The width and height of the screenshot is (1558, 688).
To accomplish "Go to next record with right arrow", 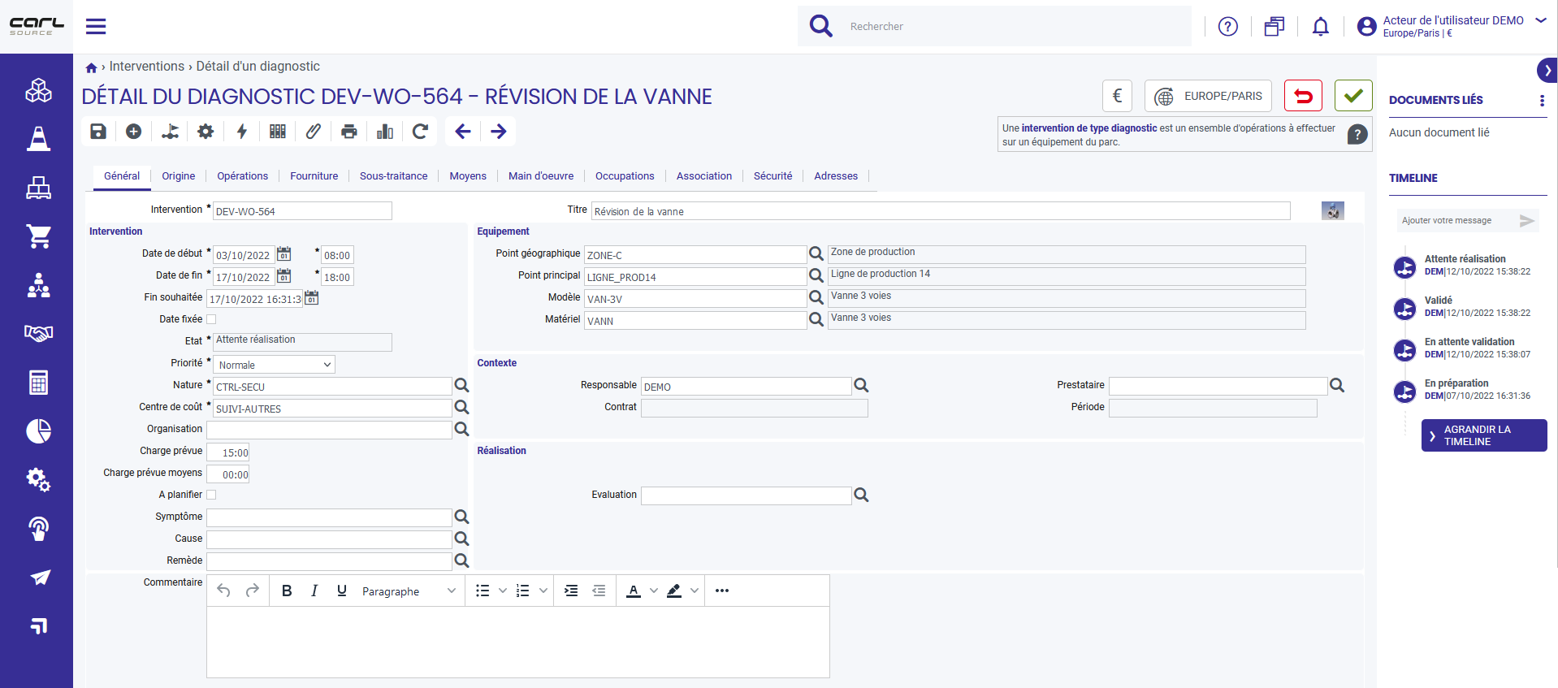I will (499, 132).
